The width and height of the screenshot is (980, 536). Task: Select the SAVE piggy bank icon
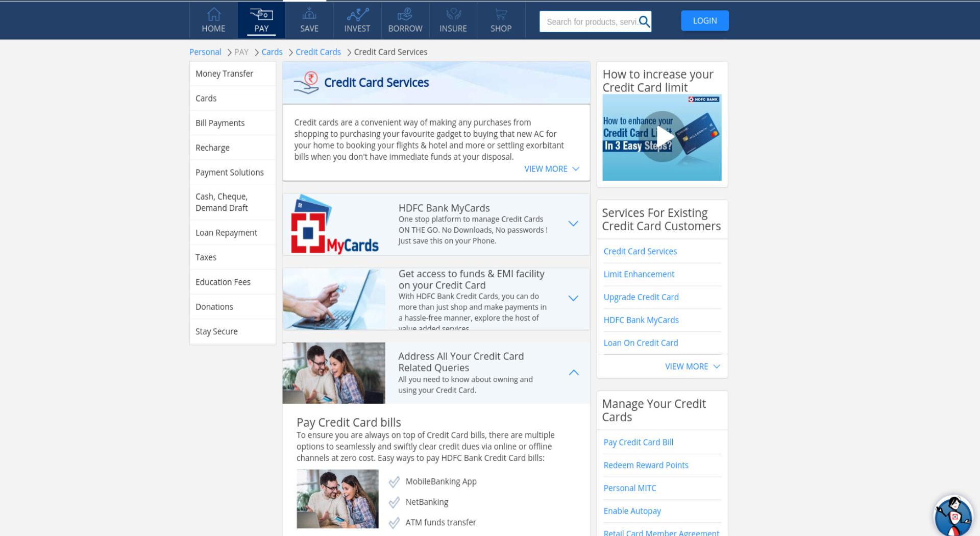click(x=309, y=13)
